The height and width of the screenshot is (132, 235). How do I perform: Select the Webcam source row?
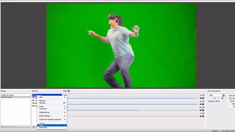47,95
